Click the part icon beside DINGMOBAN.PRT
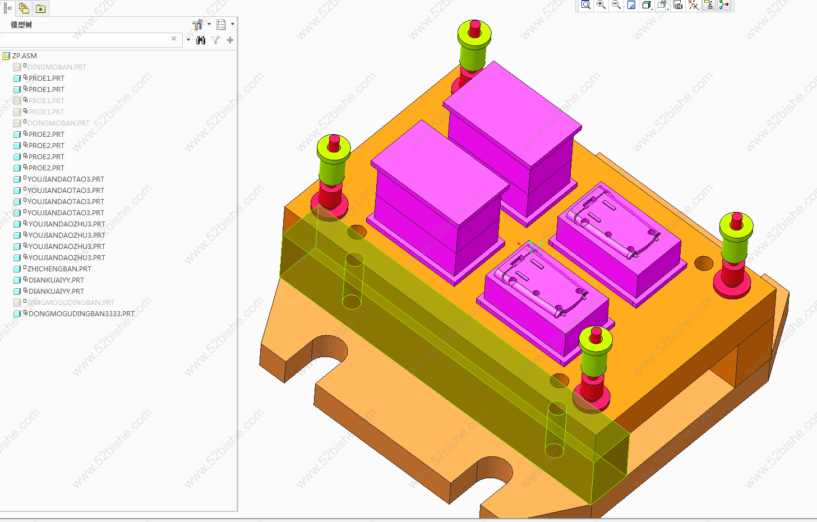The image size is (817, 522). [x=17, y=67]
